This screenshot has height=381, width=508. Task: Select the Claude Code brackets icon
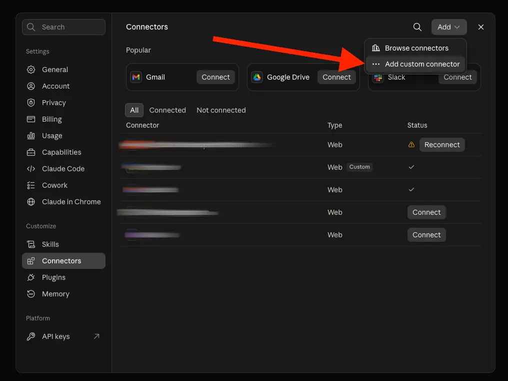tap(31, 169)
